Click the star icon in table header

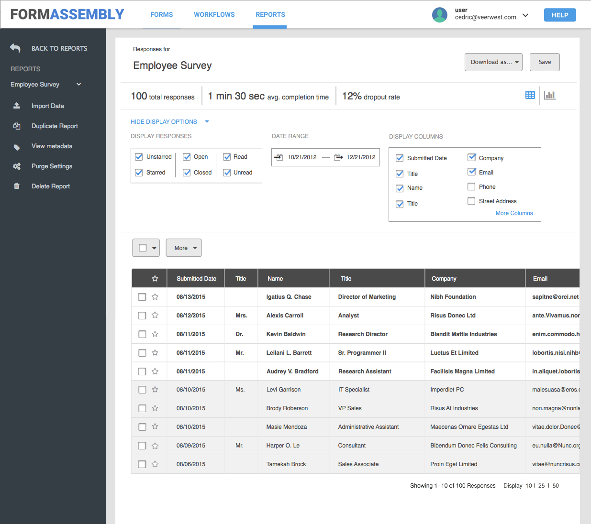(155, 279)
